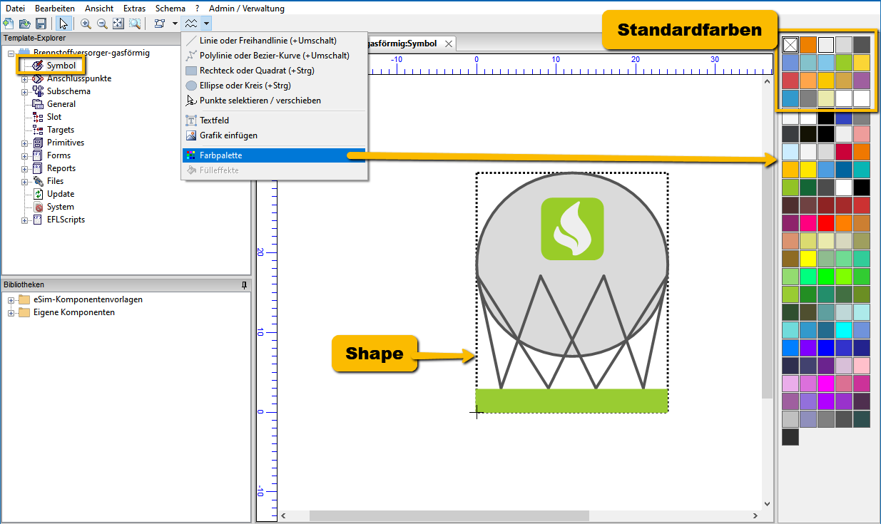This screenshot has width=881, height=524.
Task: Open the question mark help menu
Action: (197, 9)
